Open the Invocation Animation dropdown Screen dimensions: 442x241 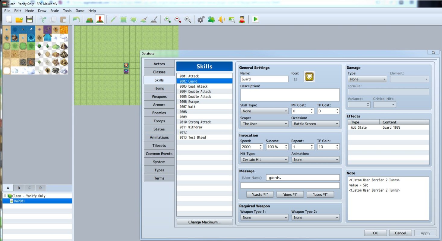tap(315, 160)
